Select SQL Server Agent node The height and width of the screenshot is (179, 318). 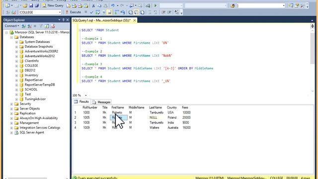[x=32, y=133]
